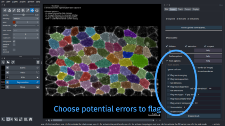Click the shuffle colors tool icon
Screen dimensions: 225x126
pyautogui.click(x=5, y=10)
